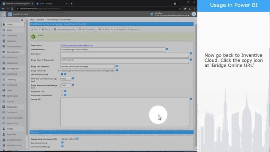This screenshot has height=152, width=270.
Task: Open info icon for Startup SQL
Action: (191, 99)
